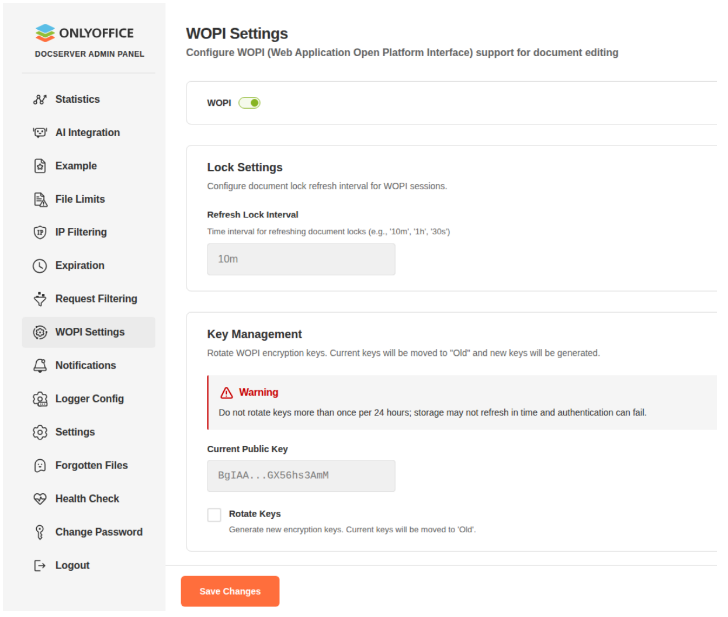Click the Health Check heart icon
Image resolution: width=728 pixels, height=617 pixels.
[40, 499]
